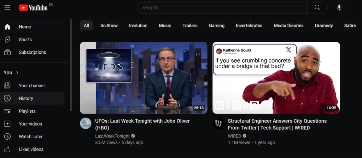Select the SciShow filter chip
This screenshot has width=362, height=158.
(109, 25)
